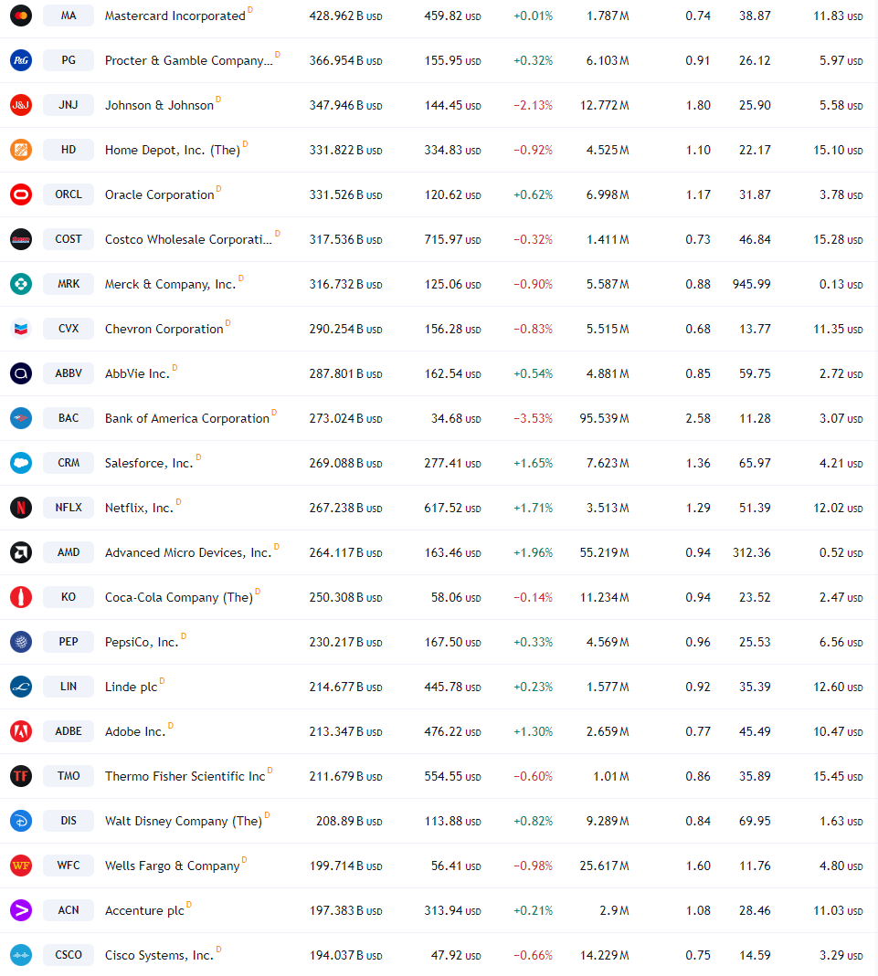
Task: Open Advanced Micro Devices, Inc. link
Action: tap(188, 552)
